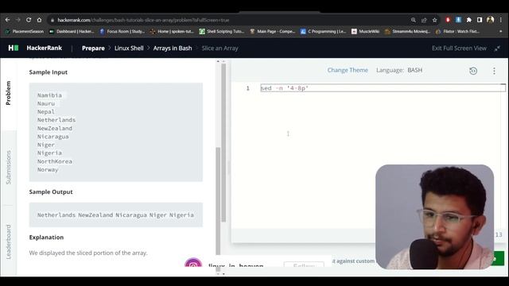
Task: Click the Sample Input heading
Action: [49, 72]
